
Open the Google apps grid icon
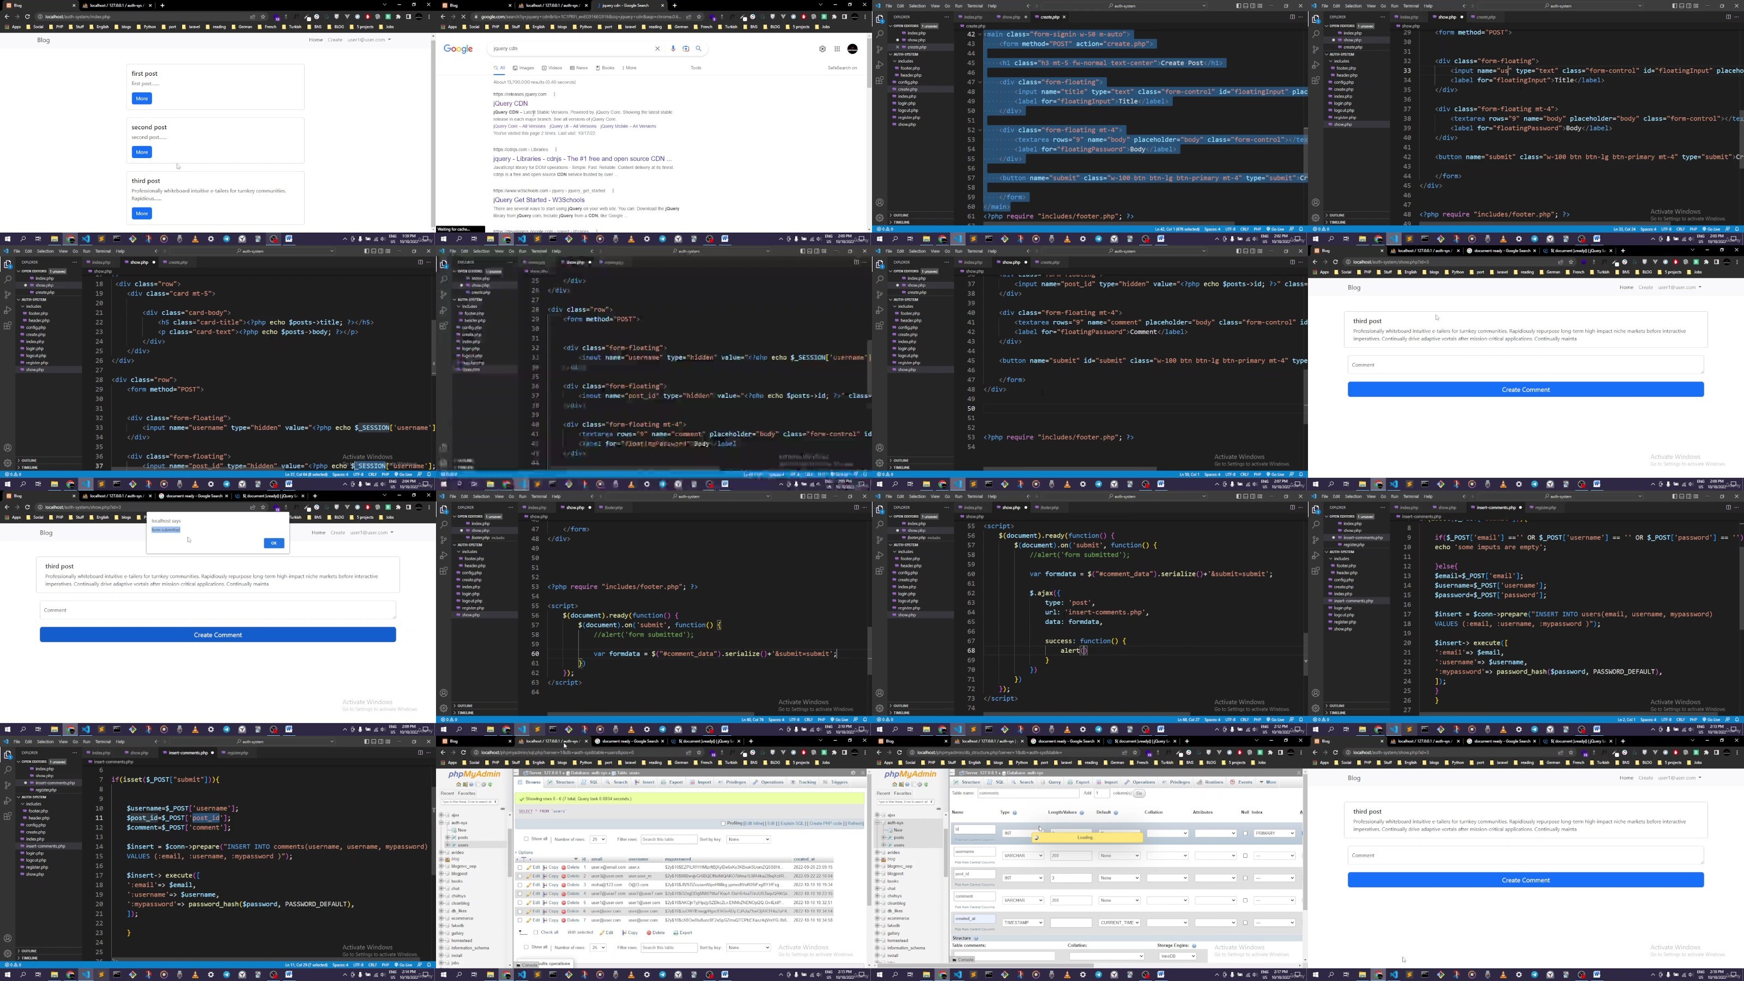[x=838, y=49]
